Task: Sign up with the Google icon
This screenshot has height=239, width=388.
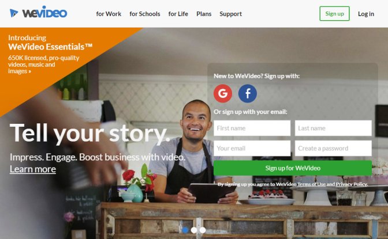Action: (223, 93)
